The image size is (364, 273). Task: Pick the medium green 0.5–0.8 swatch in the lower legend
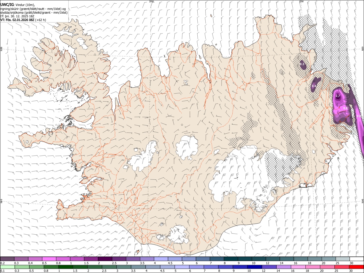click(x=37, y=267)
